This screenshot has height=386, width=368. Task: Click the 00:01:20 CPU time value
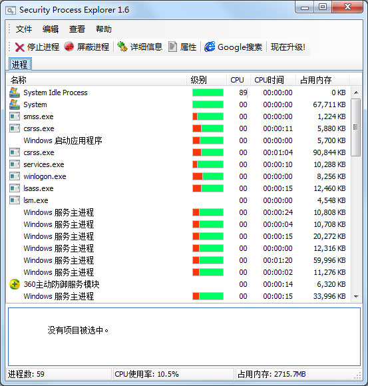[x=277, y=260]
